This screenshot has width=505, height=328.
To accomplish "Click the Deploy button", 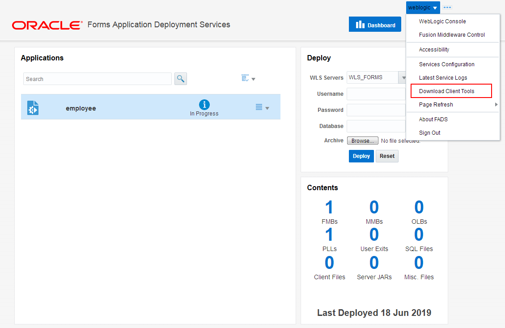I will [x=361, y=156].
